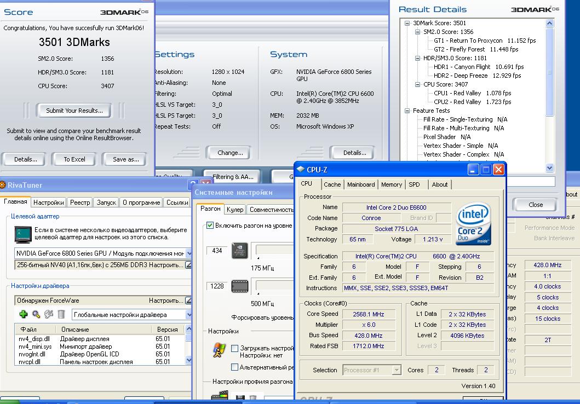Click the greyed edit-profile icon next to the magnifier

pyautogui.click(x=48, y=314)
